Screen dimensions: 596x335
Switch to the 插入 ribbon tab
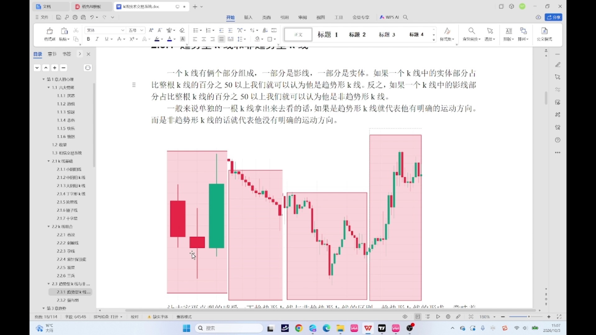click(248, 17)
